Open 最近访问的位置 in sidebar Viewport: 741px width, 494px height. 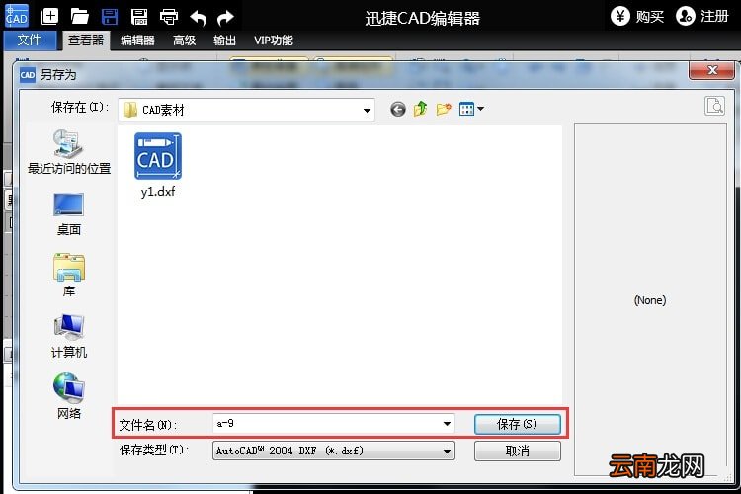pyautogui.click(x=69, y=152)
